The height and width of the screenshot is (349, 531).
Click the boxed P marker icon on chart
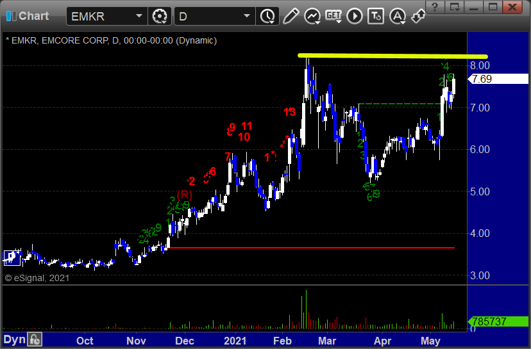(12, 257)
